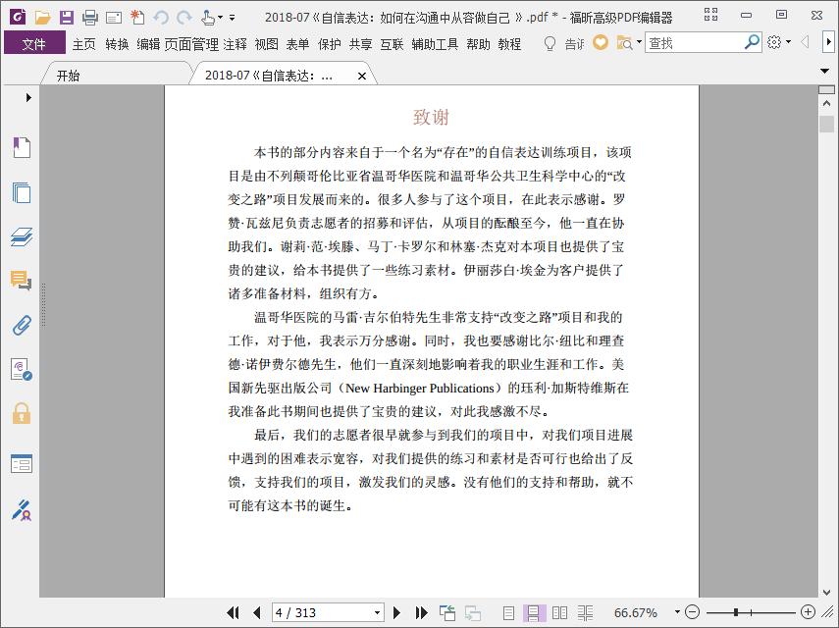The image size is (839, 628).
Task: Close the 2018-07 document tab
Action: point(362,76)
